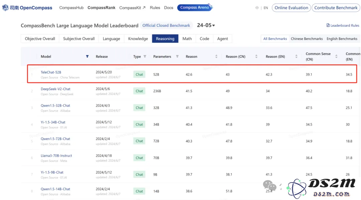Click the 51.8 Reason (CN) value

(229, 191)
